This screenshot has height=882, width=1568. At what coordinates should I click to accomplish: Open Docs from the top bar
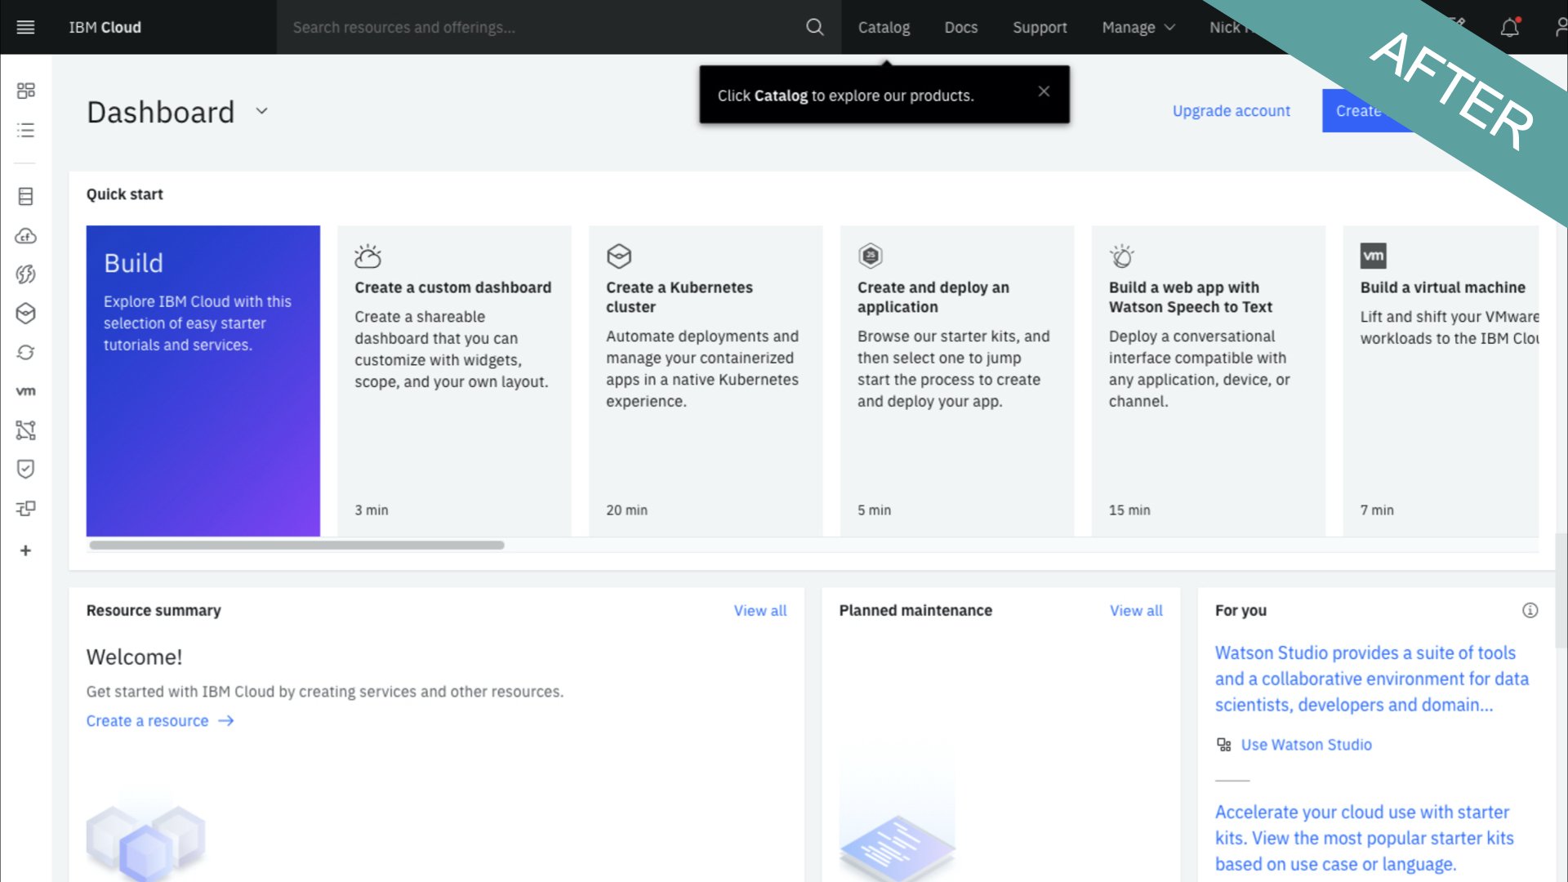960,28
